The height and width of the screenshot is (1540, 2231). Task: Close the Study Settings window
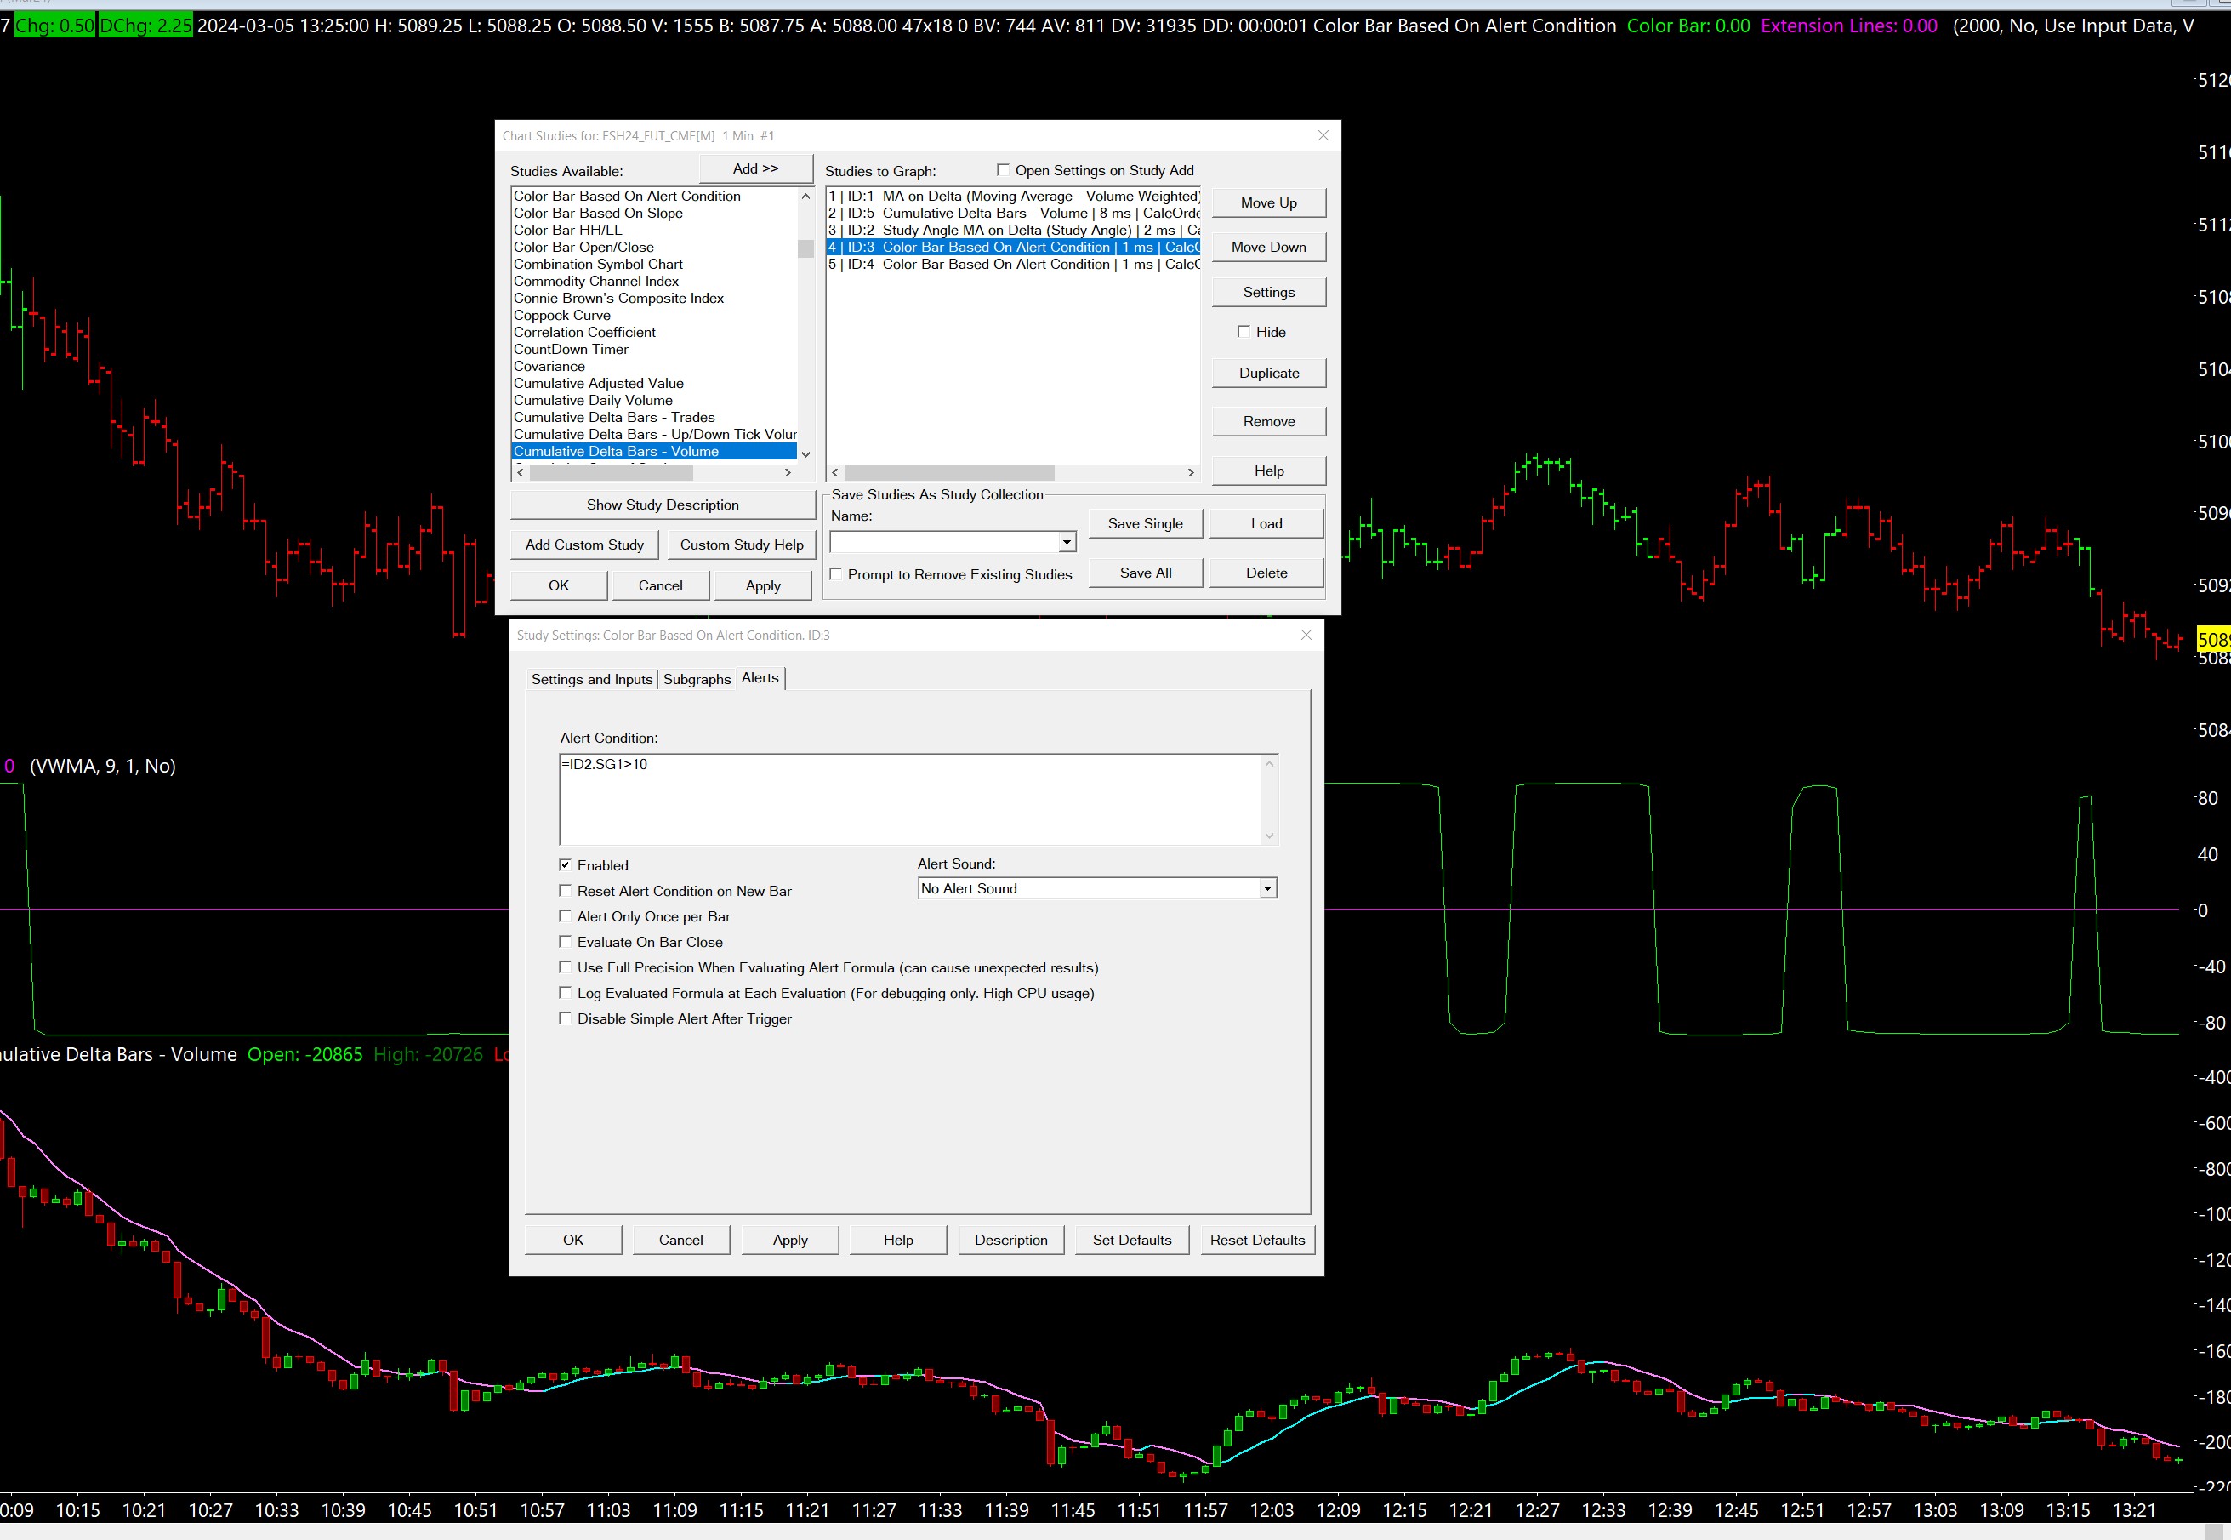(1306, 635)
